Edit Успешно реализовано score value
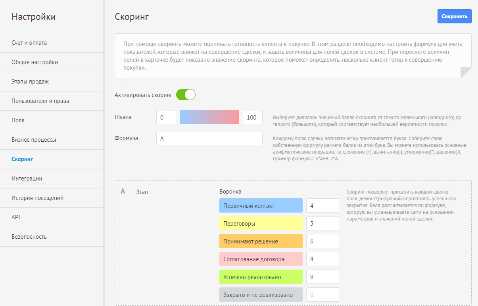Screen dimensions: 478x306 tap(323, 277)
